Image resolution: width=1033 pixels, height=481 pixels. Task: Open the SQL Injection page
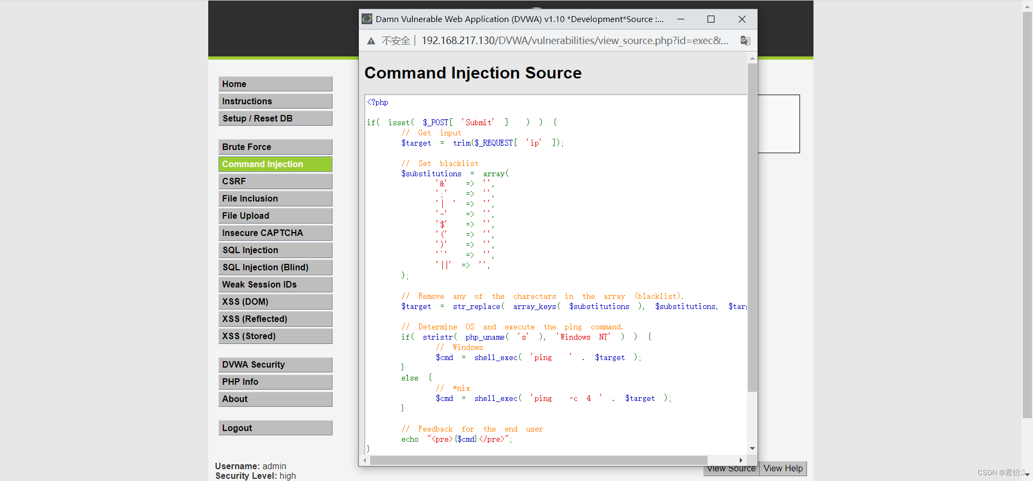point(275,250)
